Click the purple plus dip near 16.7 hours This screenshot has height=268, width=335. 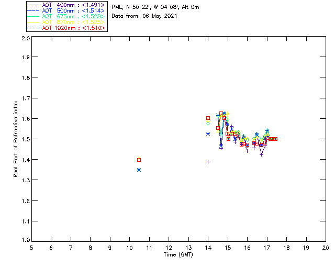pos(261,154)
